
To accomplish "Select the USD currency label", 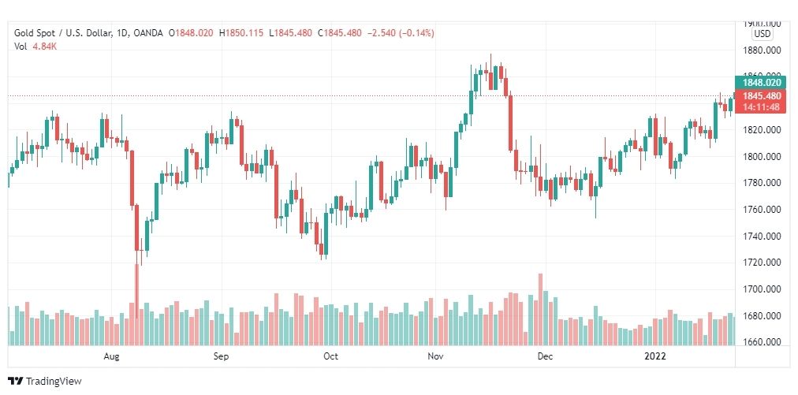I will pyautogui.click(x=763, y=34).
